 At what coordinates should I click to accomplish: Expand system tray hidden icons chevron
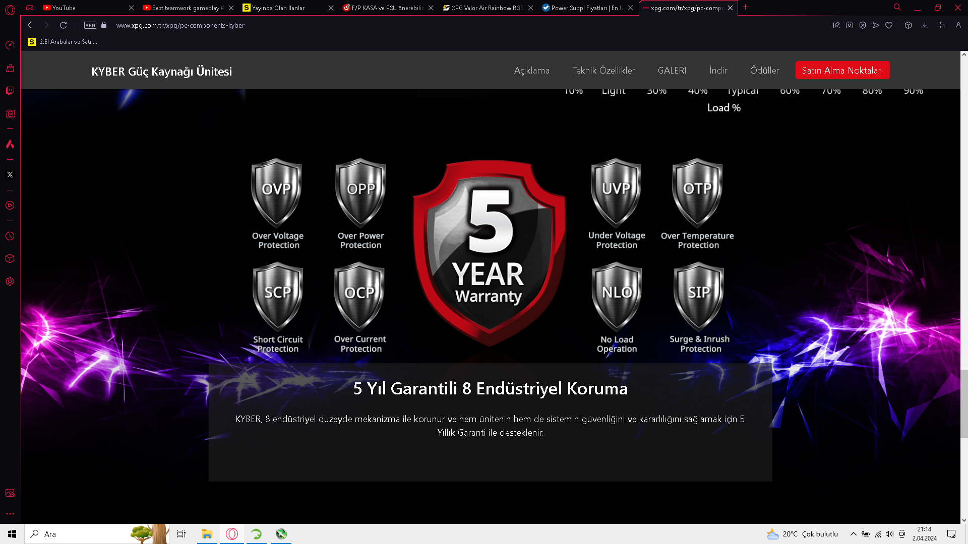pyautogui.click(x=853, y=534)
